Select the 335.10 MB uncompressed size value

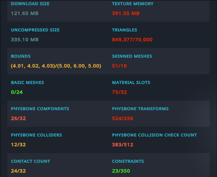(x=25, y=40)
